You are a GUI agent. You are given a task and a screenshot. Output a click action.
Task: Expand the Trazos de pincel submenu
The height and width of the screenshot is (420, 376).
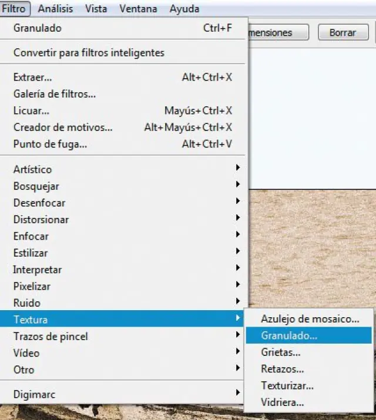pos(51,337)
